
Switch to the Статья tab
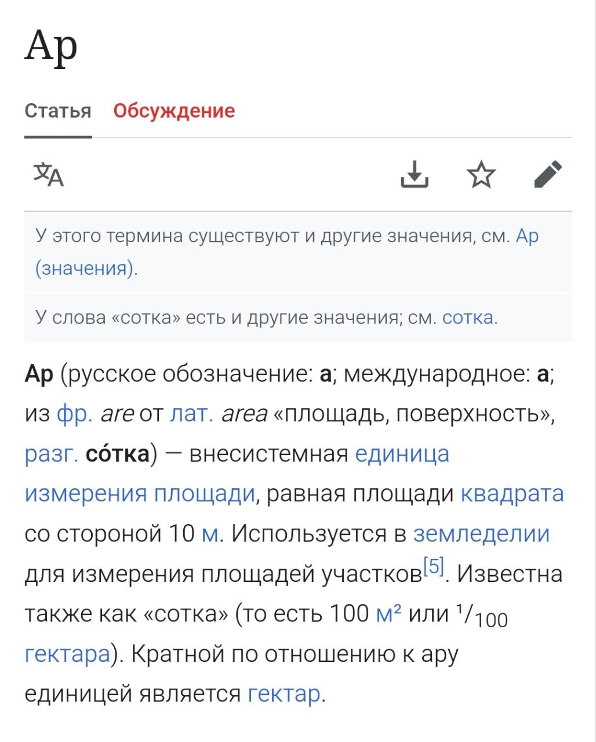tap(58, 110)
